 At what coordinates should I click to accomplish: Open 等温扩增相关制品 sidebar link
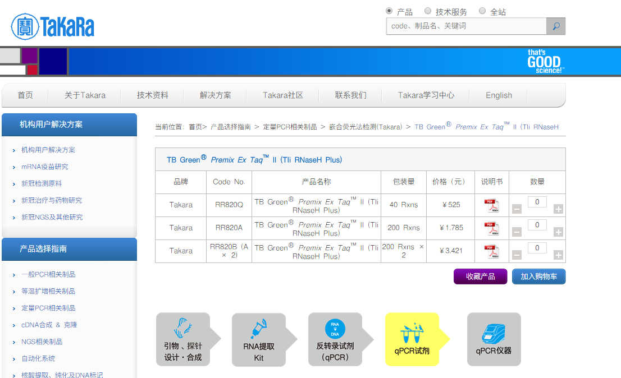tap(48, 292)
